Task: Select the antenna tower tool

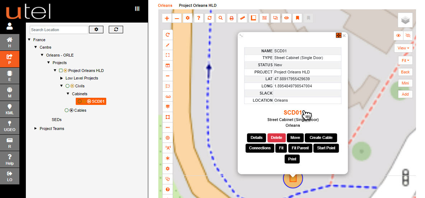Action: coord(168,148)
